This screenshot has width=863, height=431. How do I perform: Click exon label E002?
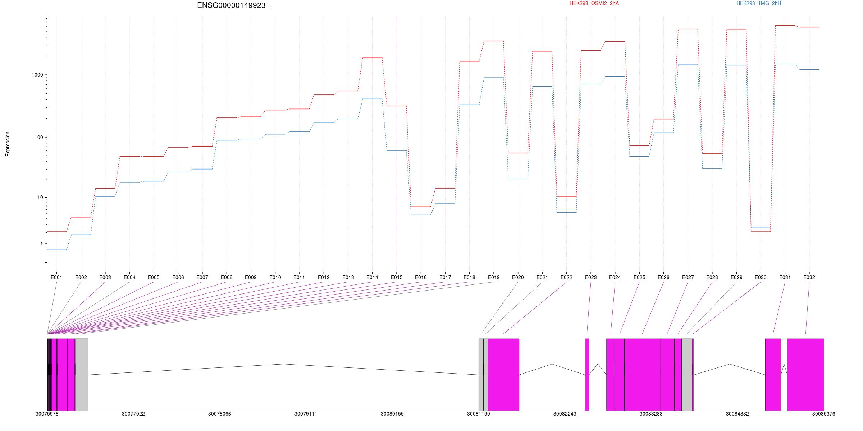click(81, 277)
